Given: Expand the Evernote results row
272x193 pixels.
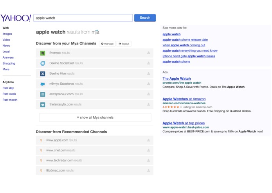Looking at the screenshot, I should [95, 53].
